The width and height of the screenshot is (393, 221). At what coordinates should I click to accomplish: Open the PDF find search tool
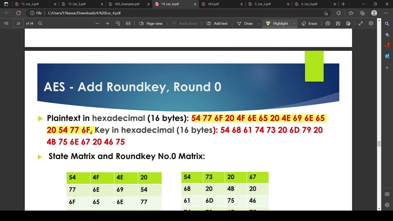pyautogui.click(x=40, y=23)
